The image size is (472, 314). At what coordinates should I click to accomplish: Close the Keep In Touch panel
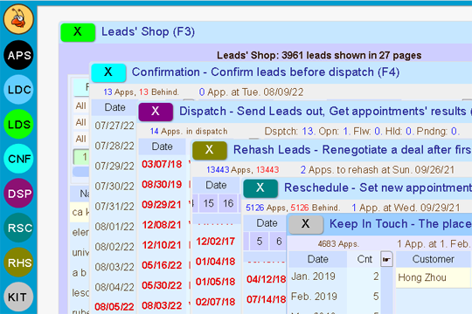tap(306, 224)
